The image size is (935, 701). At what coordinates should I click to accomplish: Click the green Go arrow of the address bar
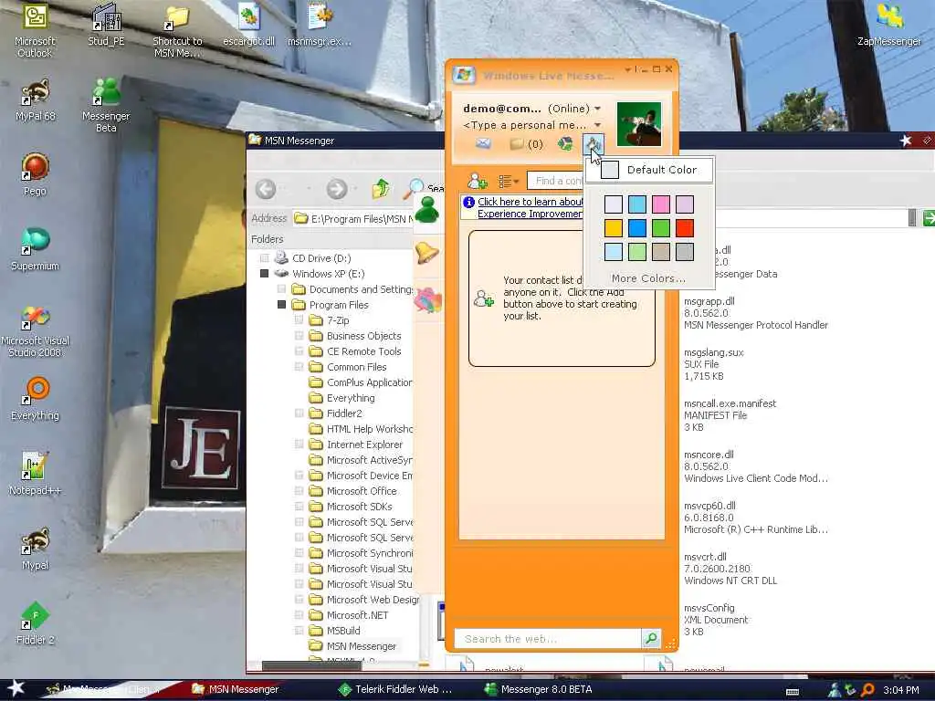(x=929, y=218)
